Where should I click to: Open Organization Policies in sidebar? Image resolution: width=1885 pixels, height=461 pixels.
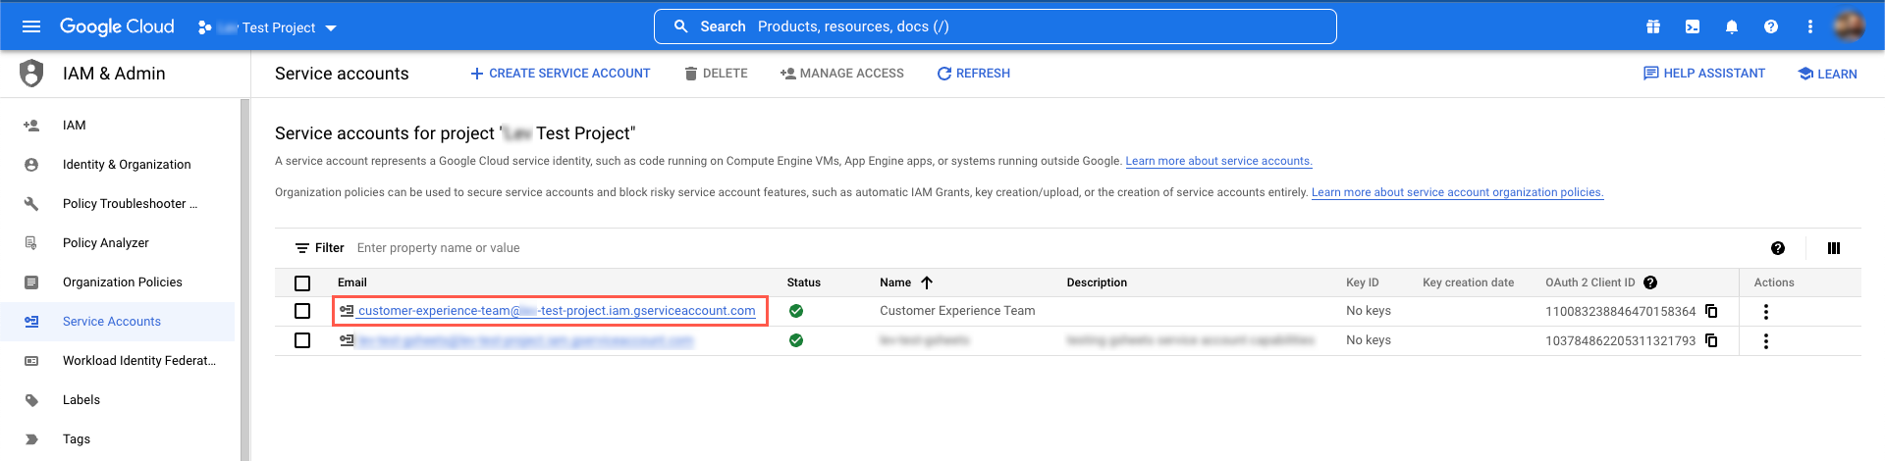123,282
